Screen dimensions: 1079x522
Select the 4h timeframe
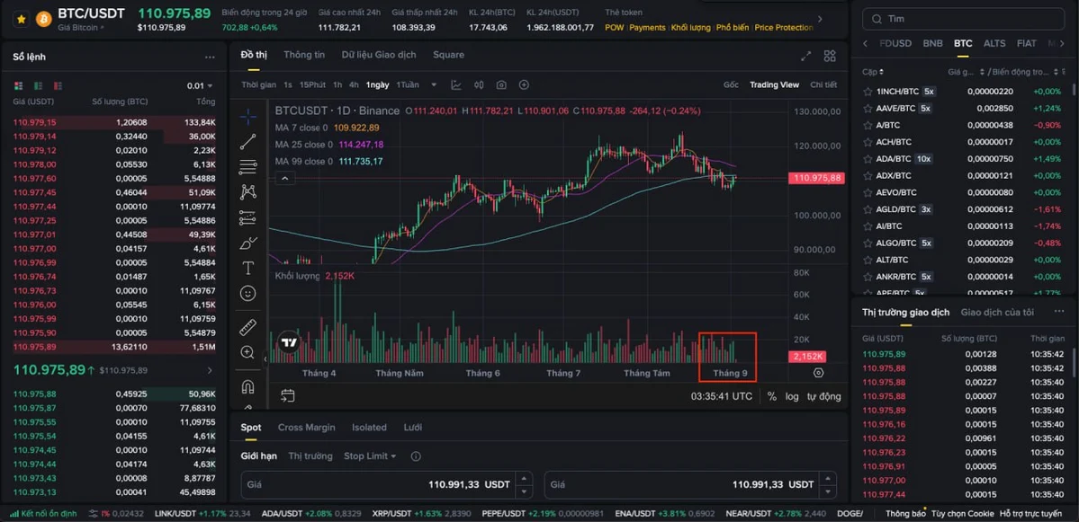point(354,84)
